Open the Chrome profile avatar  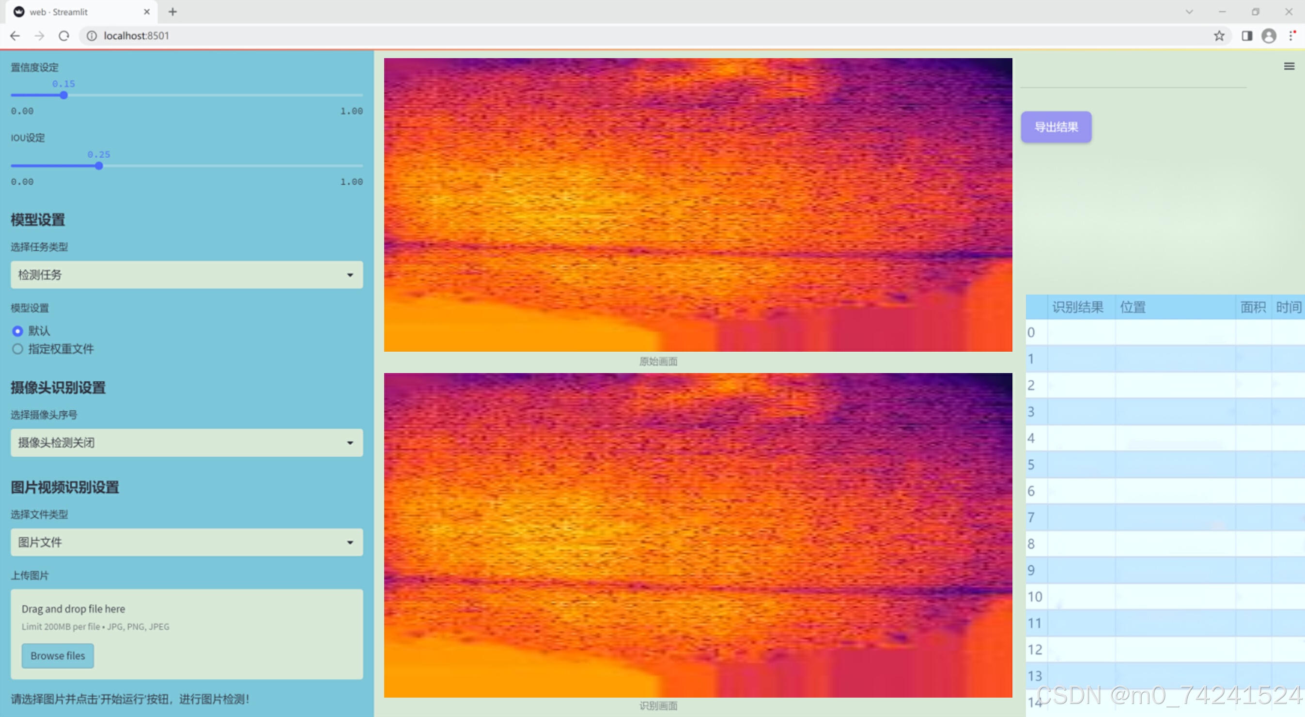(1269, 36)
